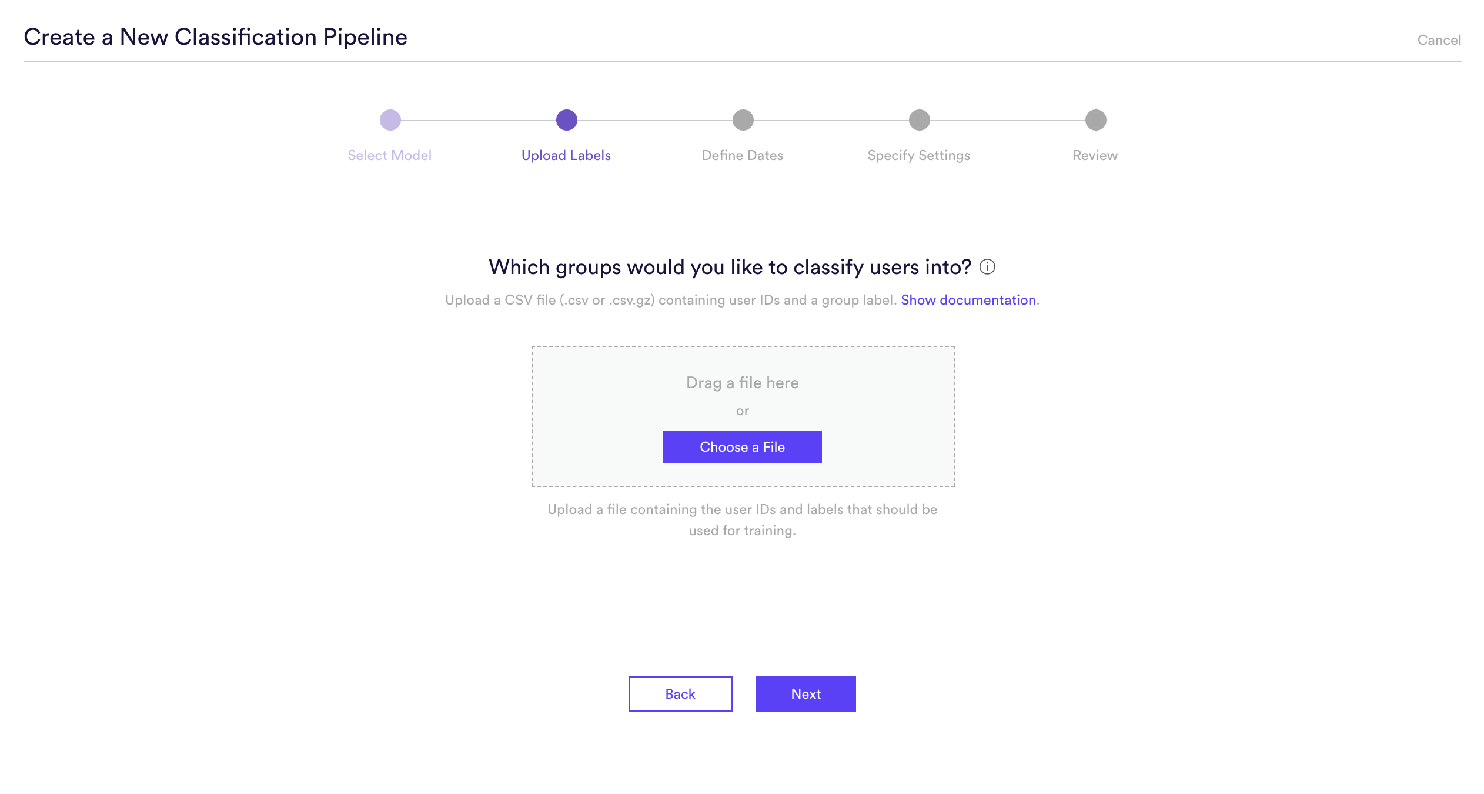The image size is (1484, 794).
Task: Click the Create a New Classification Pipeline heading
Action: pos(216,37)
